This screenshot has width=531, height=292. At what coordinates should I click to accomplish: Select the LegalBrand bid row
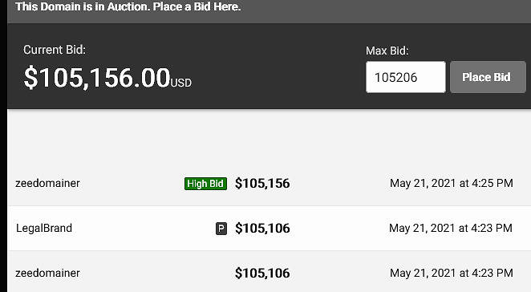click(270, 229)
